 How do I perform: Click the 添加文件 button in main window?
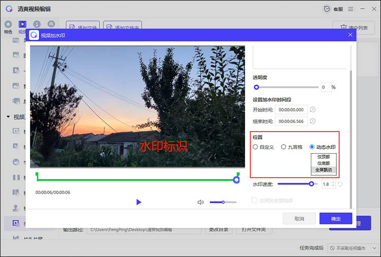click(x=83, y=27)
